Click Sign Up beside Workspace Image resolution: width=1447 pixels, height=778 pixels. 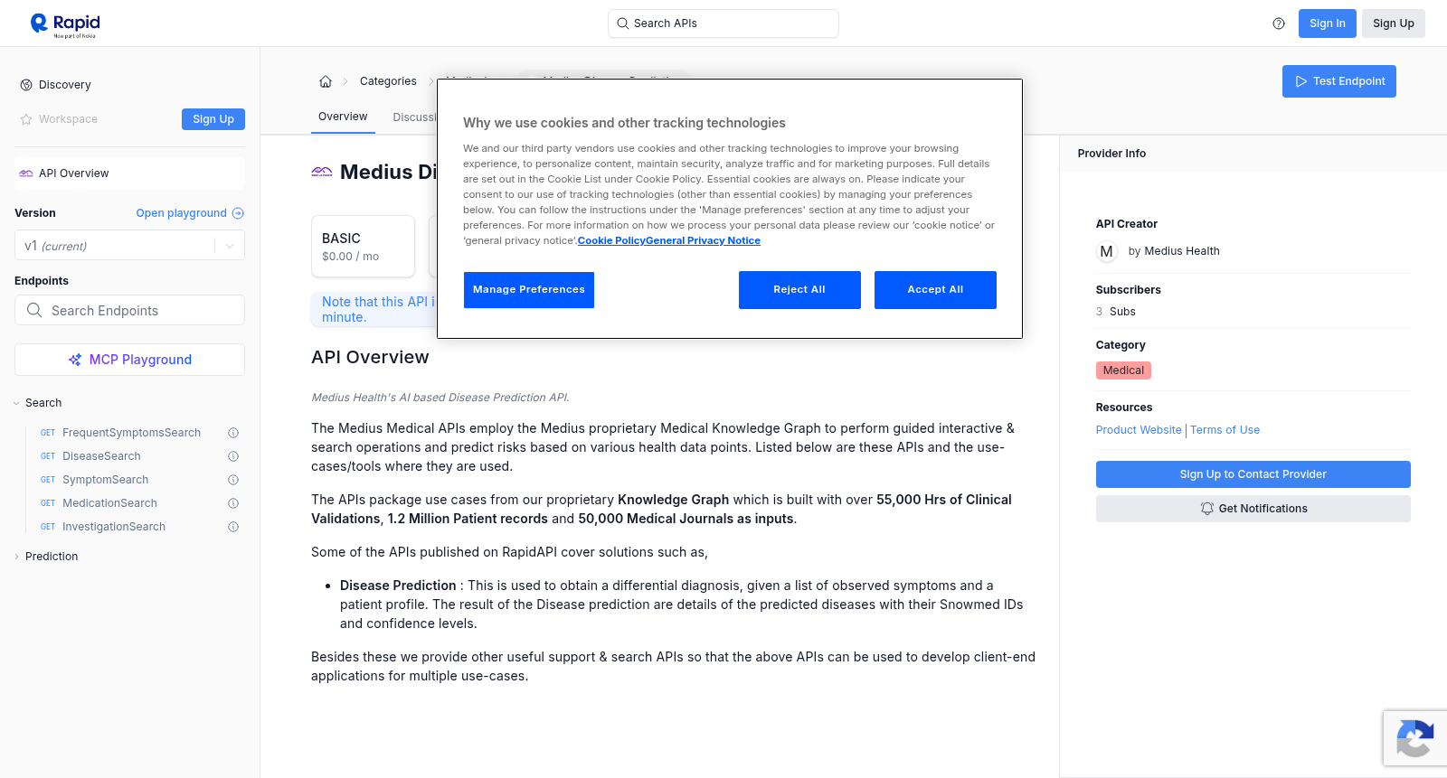(213, 119)
